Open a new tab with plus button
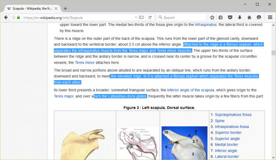The width and height of the screenshot is (276, 160). 65,8
